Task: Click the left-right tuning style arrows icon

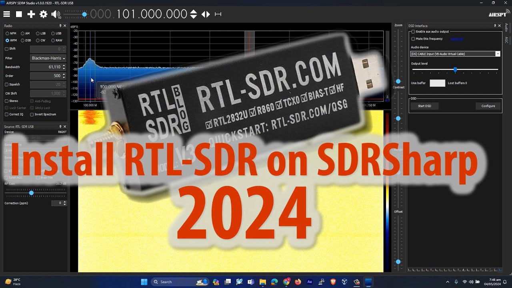Action: pyautogui.click(x=206, y=14)
